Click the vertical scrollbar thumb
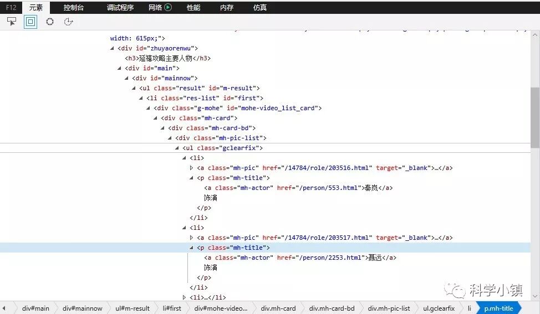The width and height of the screenshot is (540, 314). [x=535, y=117]
